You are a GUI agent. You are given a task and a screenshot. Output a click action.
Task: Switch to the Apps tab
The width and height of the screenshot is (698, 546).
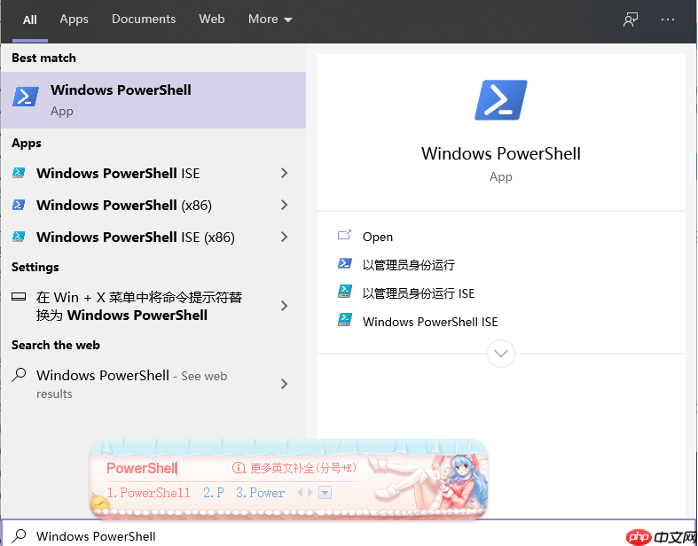tap(74, 19)
